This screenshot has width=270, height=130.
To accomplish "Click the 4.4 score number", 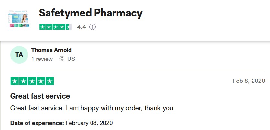I will pos(81,27).
